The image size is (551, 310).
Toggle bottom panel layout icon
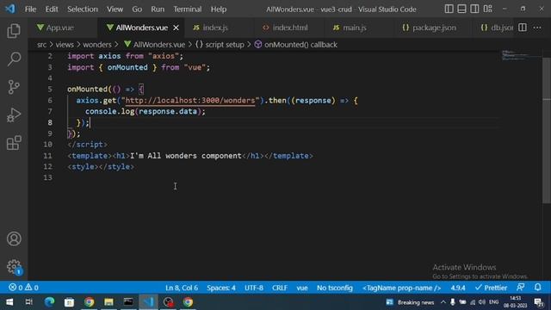(461, 9)
